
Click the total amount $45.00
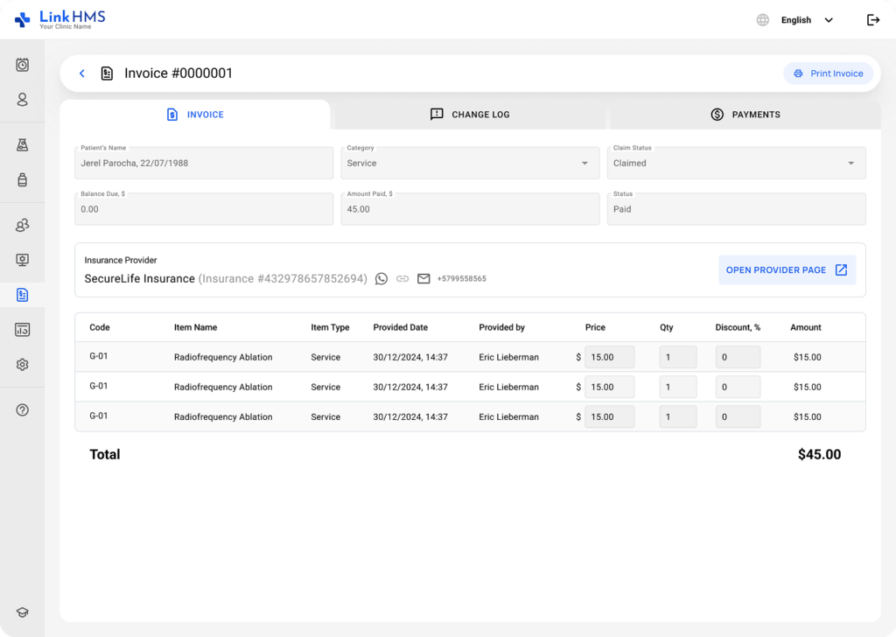tap(819, 454)
